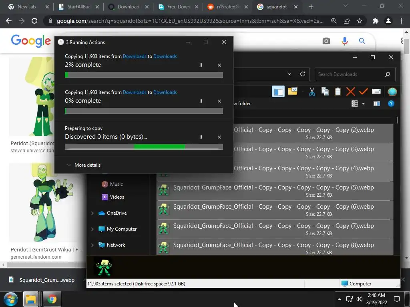Screen dimensions: 410x307
Task: Click the Search Downloads magnifier icon
Action: pos(388,74)
